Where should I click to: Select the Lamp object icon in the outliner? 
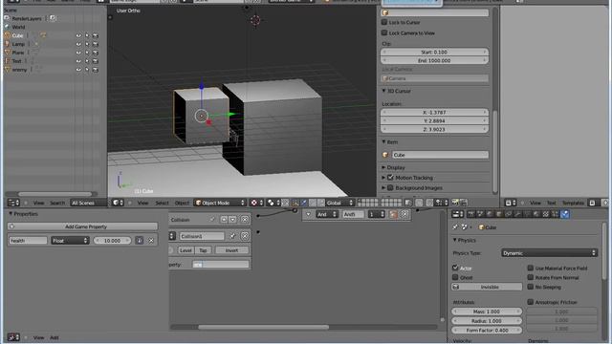(7, 44)
